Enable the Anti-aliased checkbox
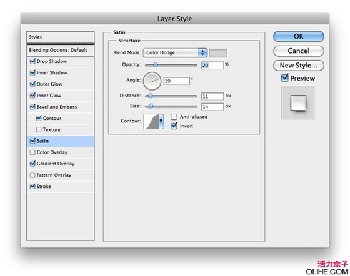The image size is (350, 276). pos(174,117)
